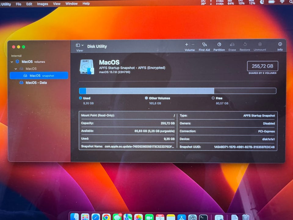The width and height of the screenshot is (293, 220).
Task: Collapse the MacOS volume disclosure arrow
Action: tap(16, 69)
